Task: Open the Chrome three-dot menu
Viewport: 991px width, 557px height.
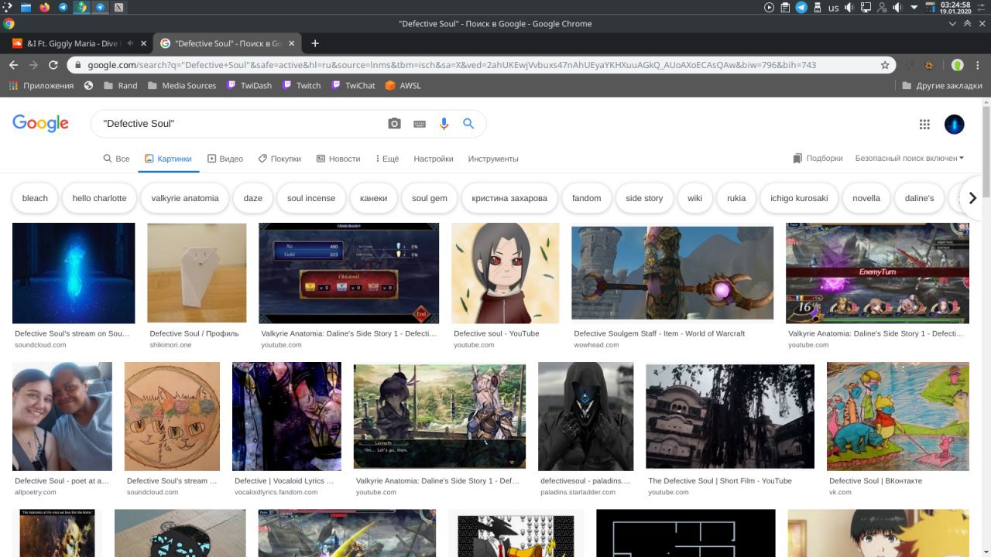Action: (x=979, y=65)
